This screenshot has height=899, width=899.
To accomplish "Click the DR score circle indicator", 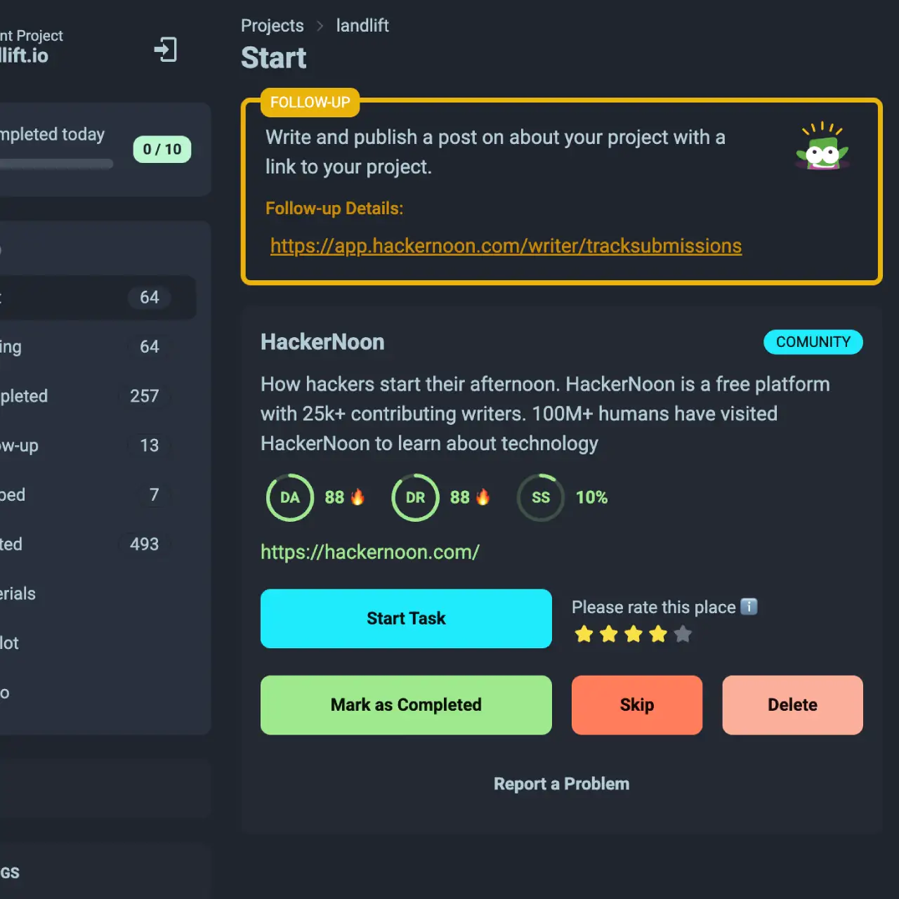I will coord(414,497).
